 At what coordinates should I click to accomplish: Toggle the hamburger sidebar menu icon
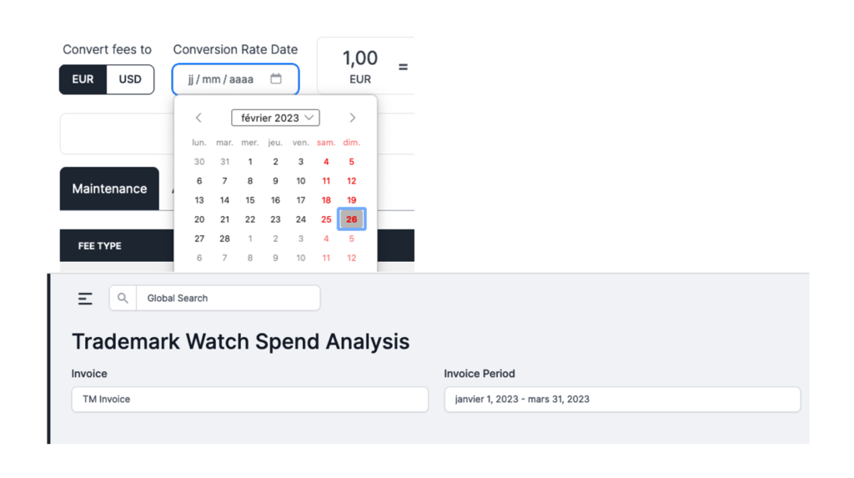(85, 298)
